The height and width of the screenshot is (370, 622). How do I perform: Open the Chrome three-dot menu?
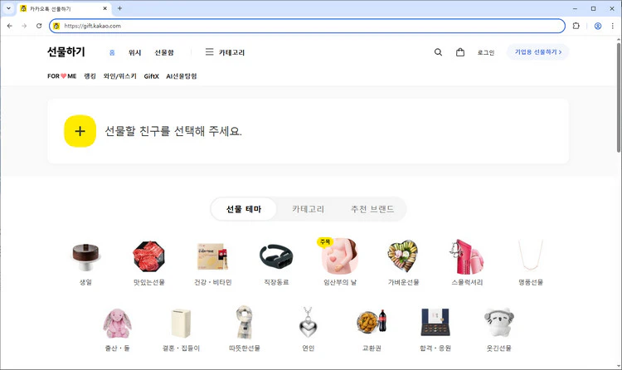click(613, 26)
